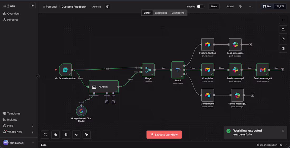
Task: Click Clear execution
Action: [x=267, y=145]
